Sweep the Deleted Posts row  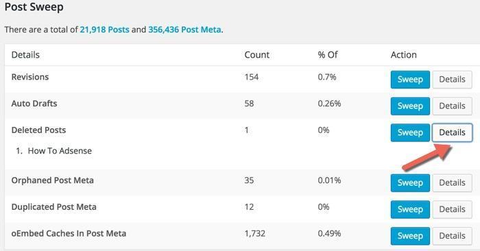tap(410, 132)
